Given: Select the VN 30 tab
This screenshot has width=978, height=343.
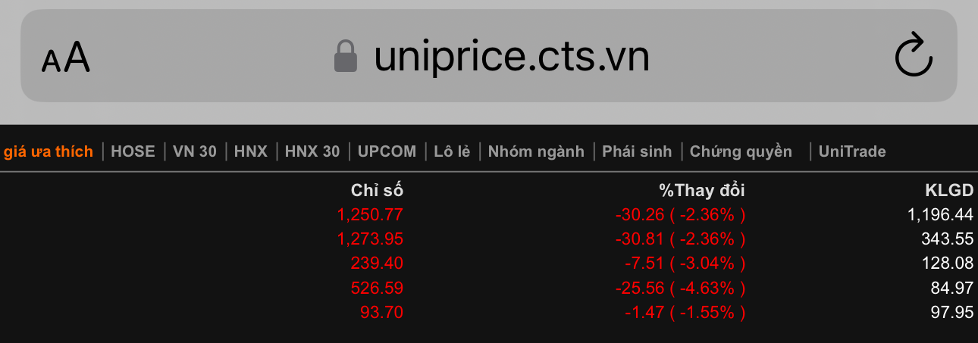Looking at the screenshot, I should coord(195,151).
